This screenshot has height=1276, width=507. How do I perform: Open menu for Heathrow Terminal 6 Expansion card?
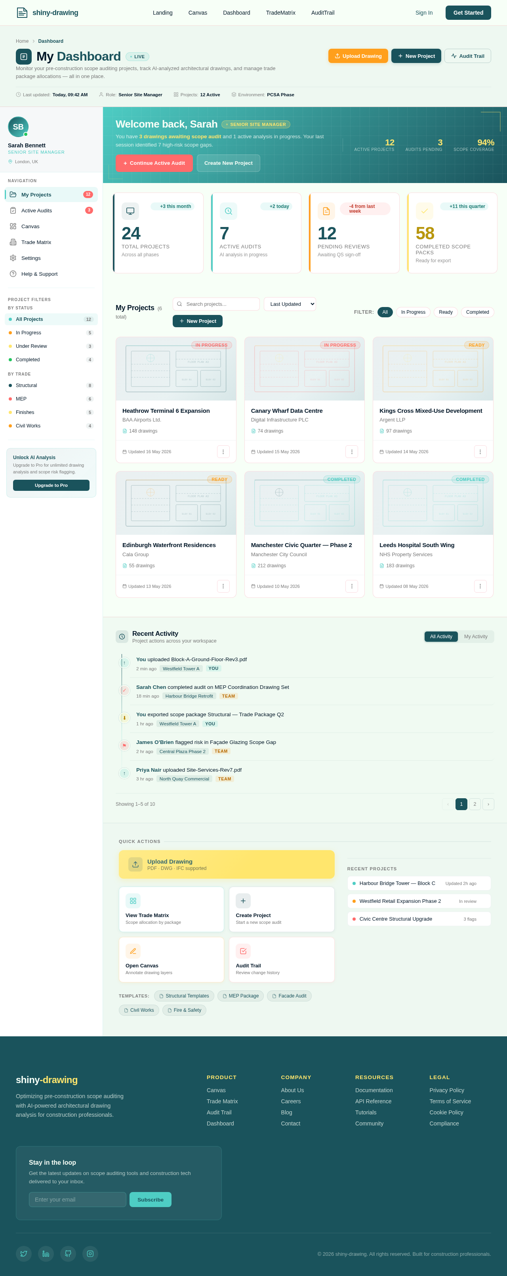(x=223, y=452)
